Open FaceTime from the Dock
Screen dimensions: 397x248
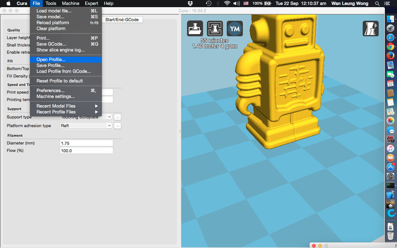tap(390, 74)
